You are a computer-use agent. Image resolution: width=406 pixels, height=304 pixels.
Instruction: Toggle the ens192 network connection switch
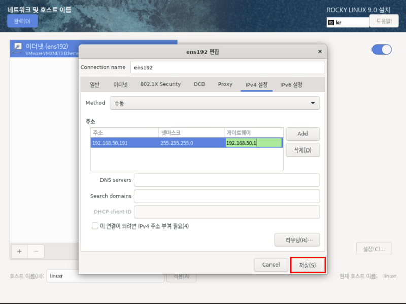(x=382, y=49)
